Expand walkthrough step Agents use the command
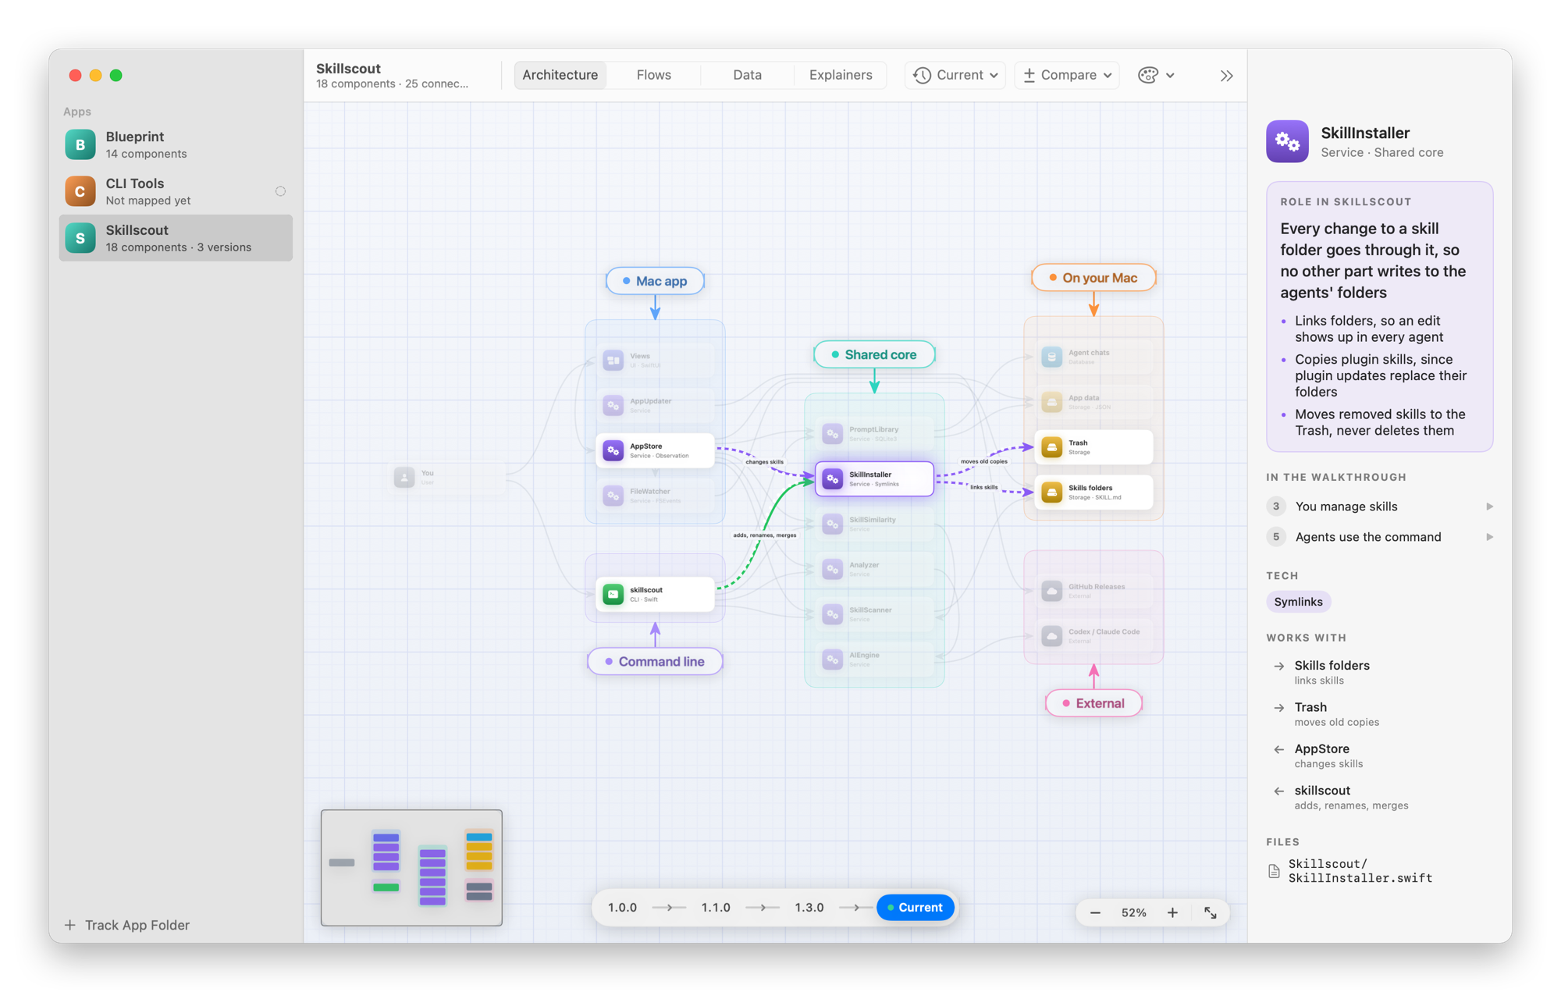The width and height of the screenshot is (1561, 992). [x=1379, y=537]
